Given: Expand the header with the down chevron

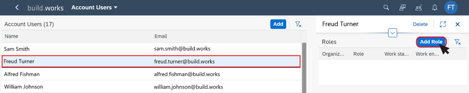Looking at the screenshot, I should tap(392, 33).
